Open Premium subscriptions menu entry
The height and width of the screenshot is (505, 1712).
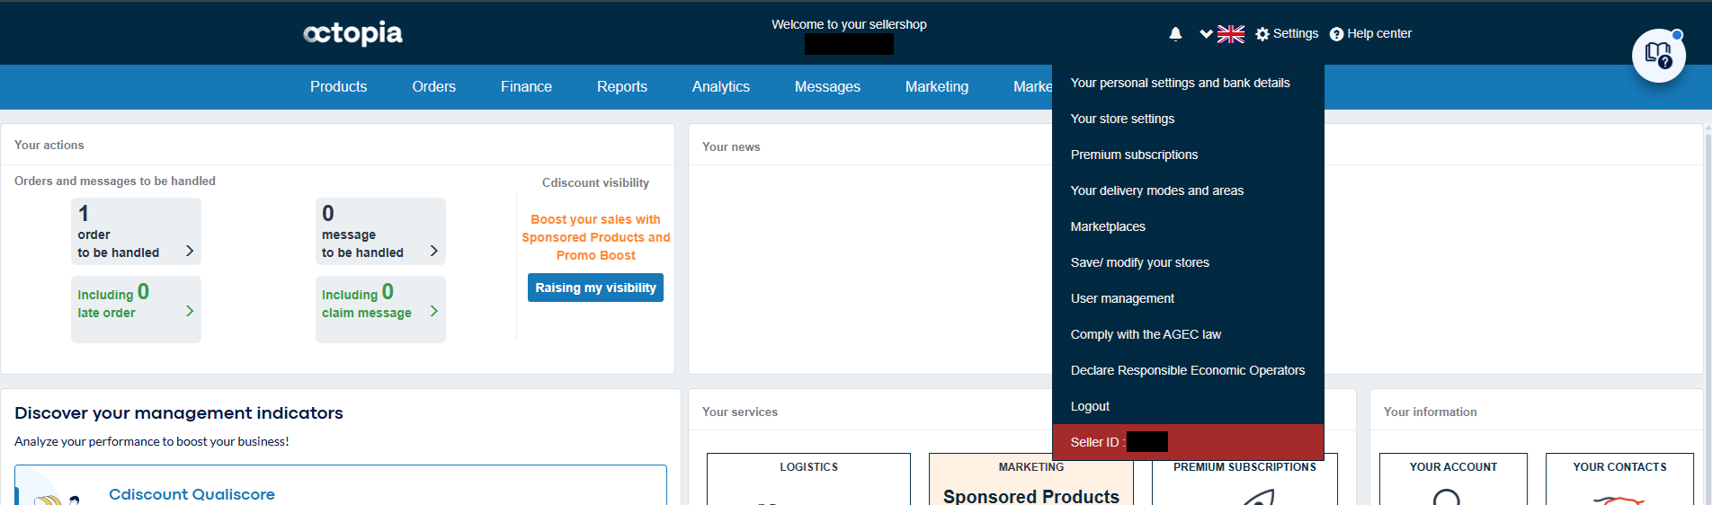pos(1188,155)
